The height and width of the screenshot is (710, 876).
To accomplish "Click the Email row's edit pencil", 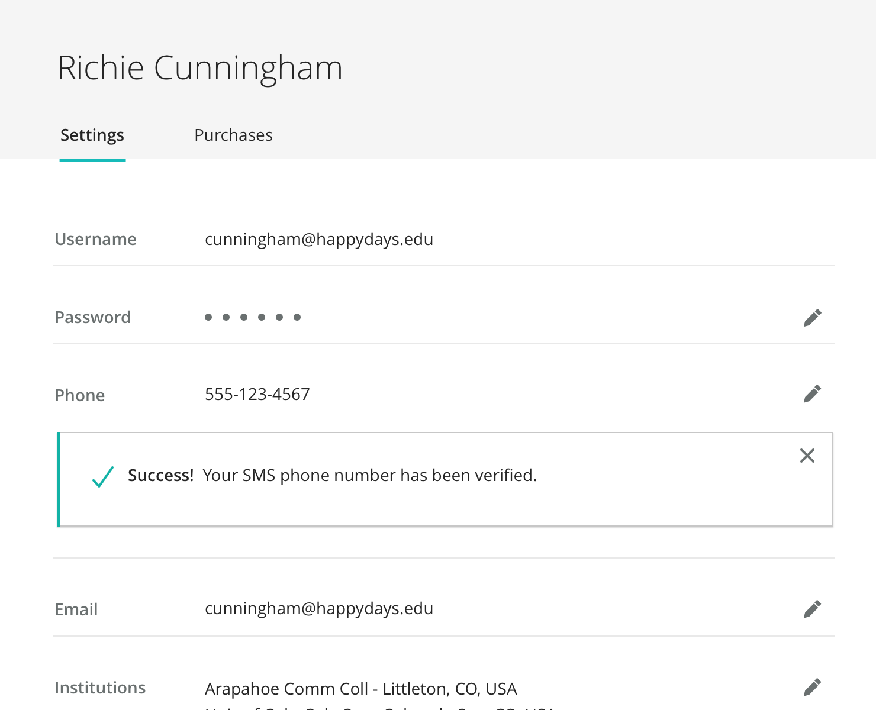I will pyautogui.click(x=812, y=609).
